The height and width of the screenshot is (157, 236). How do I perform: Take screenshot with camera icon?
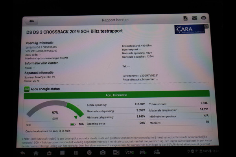[103, 152]
